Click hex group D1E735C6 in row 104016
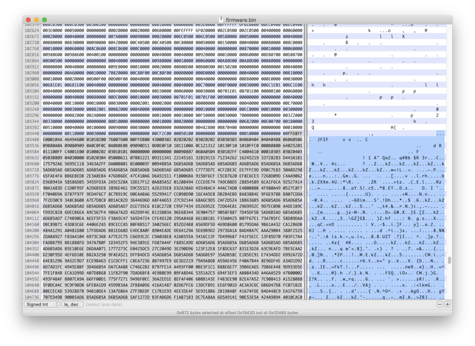The image size is (475, 346). [140, 206]
